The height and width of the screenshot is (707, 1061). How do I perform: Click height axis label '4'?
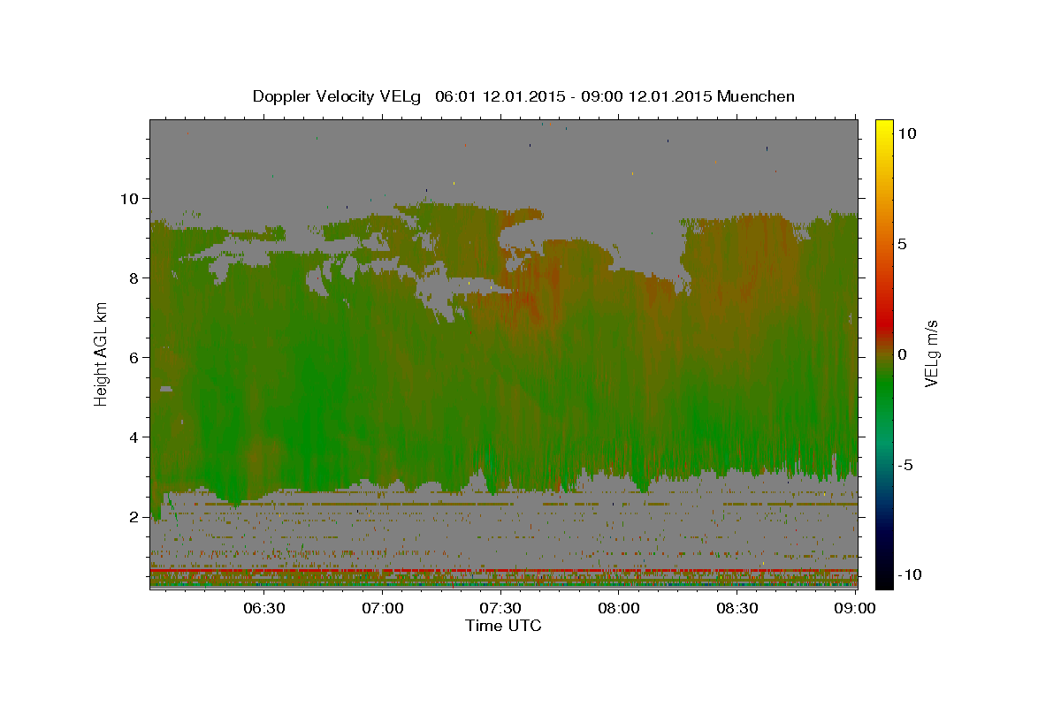[x=136, y=437]
